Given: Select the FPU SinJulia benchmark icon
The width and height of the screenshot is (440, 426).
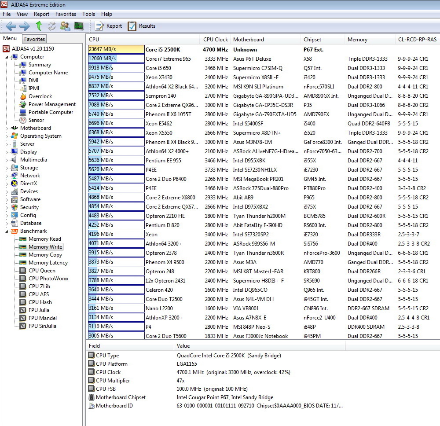Looking at the screenshot, I should tap(23, 326).
